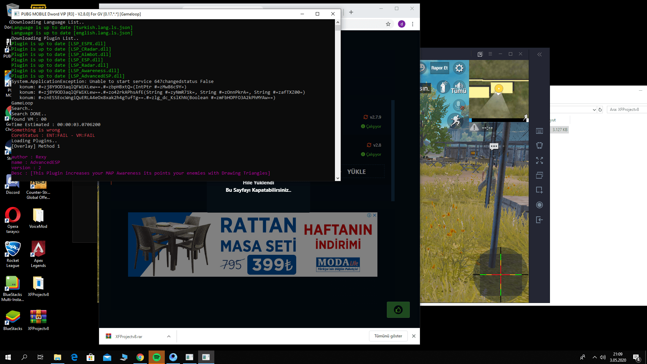Screen dimensions: 647x364
Task: Click the emulator pop-out window icon
Action: tap(480, 54)
